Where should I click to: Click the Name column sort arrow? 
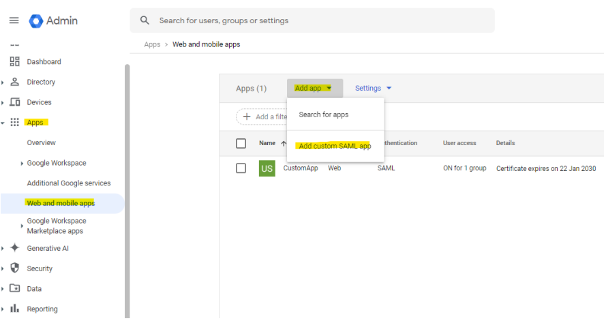coord(284,143)
